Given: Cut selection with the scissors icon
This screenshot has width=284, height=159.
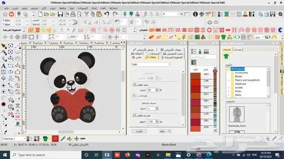Looking at the screenshot, I should click(86, 14).
